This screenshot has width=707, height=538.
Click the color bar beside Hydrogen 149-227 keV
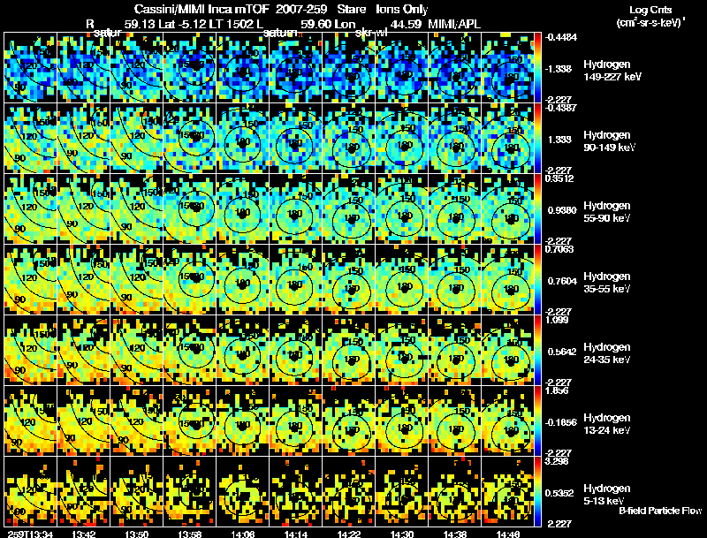(537, 68)
